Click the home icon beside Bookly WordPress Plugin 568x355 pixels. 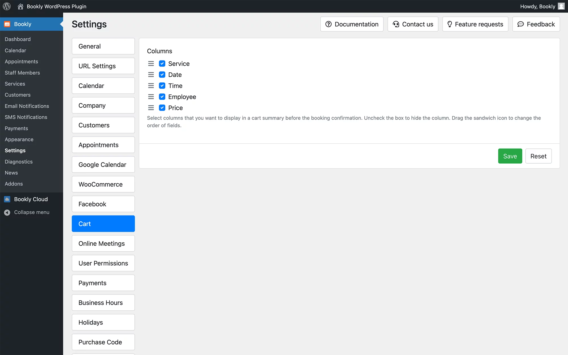(x=20, y=6)
